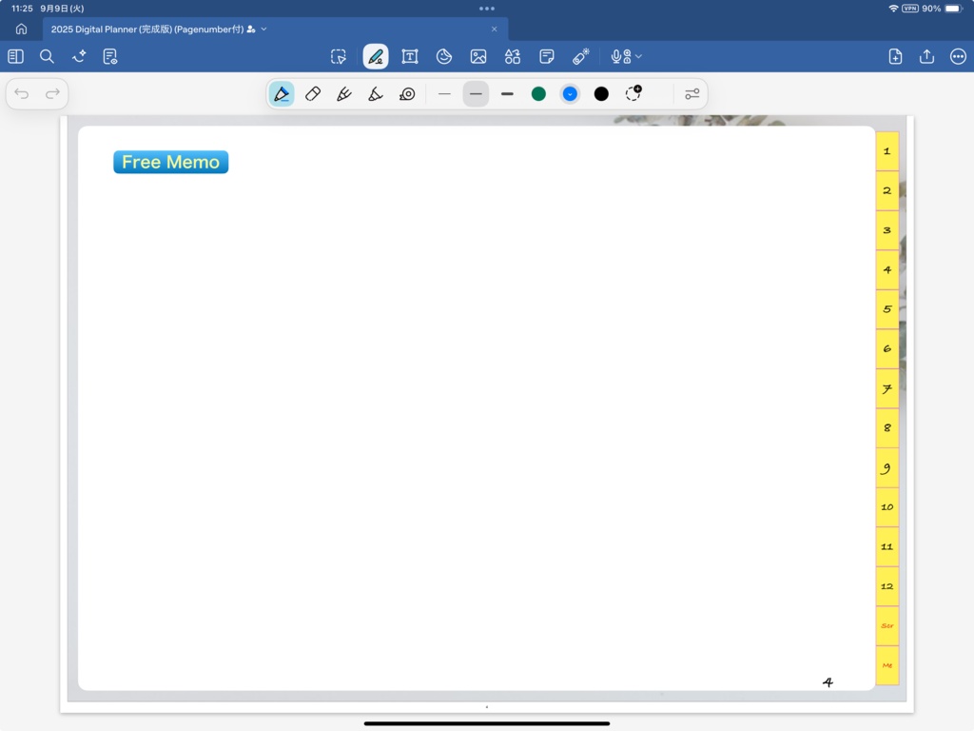Activate the pen drawing mode in top toolbar

pyautogui.click(x=376, y=56)
